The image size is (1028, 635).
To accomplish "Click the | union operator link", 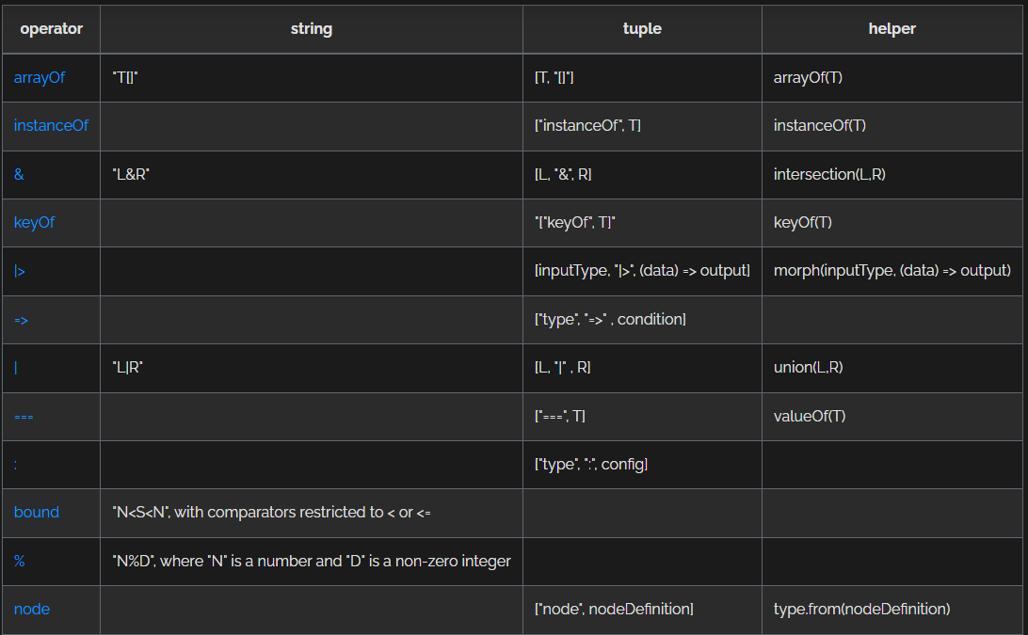I will coord(16,368).
